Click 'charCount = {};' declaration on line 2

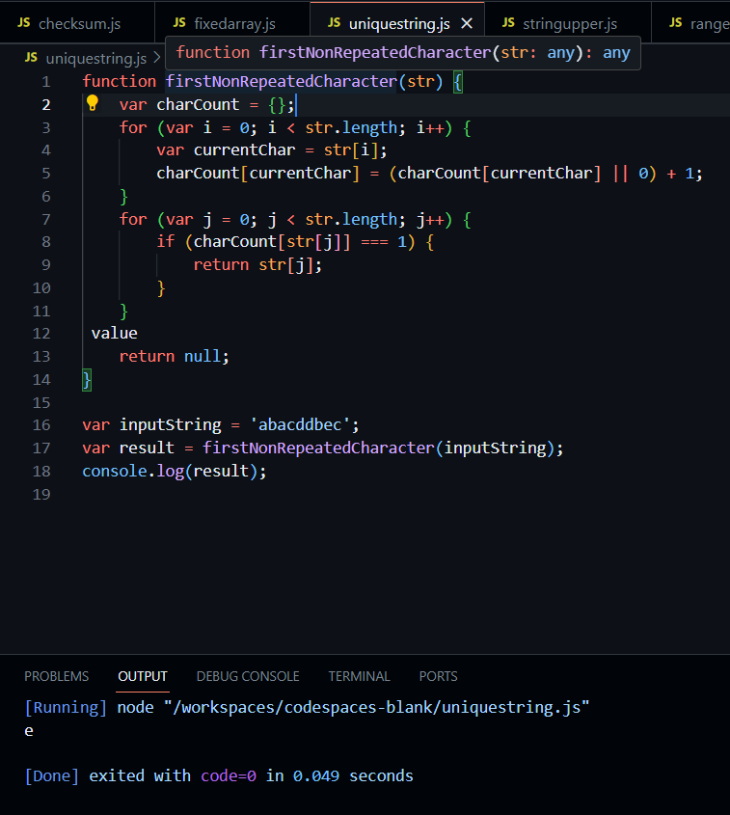coord(226,104)
